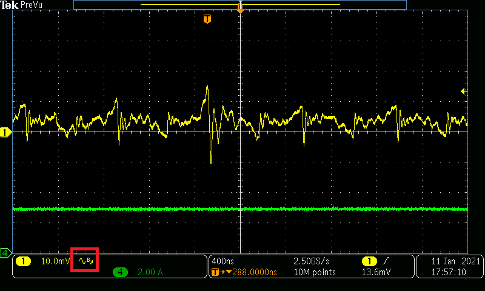Click the channel 4 ground reference marker
Image resolution: width=485 pixels, height=291 pixels.
click(x=5, y=252)
